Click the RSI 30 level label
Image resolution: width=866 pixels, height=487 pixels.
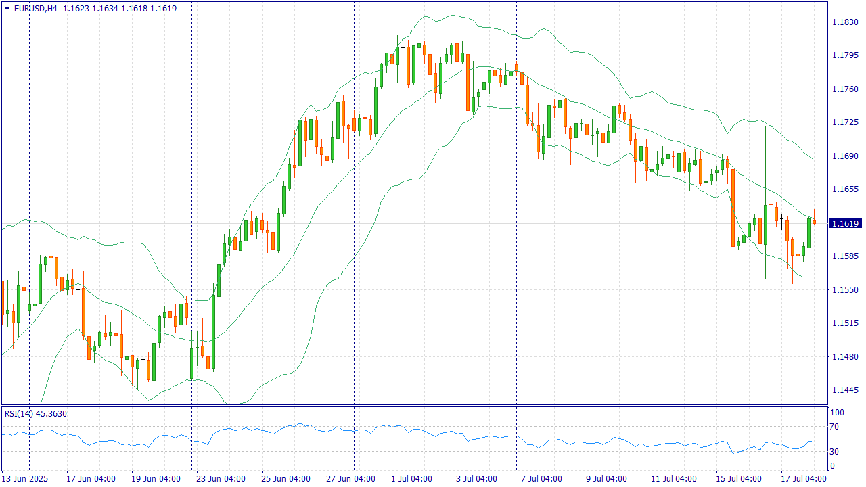click(834, 452)
